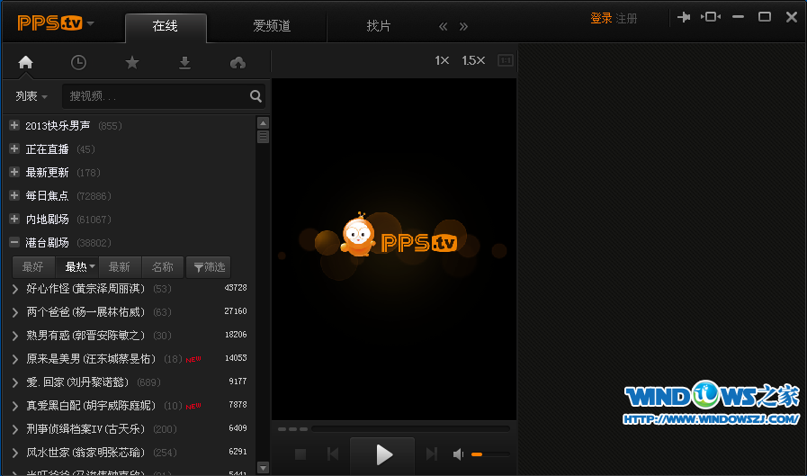807x476 pixels.
Task: Switch to the 找片 tab
Action: [x=379, y=26]
